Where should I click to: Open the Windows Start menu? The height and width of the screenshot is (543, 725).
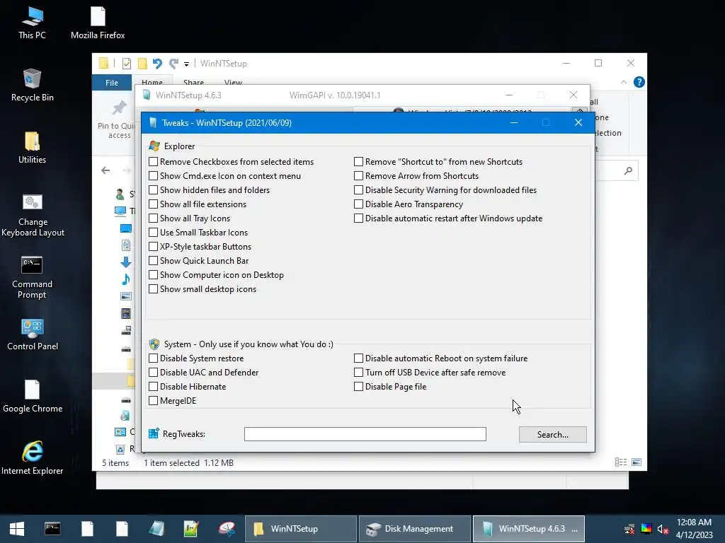click(17, 529)
